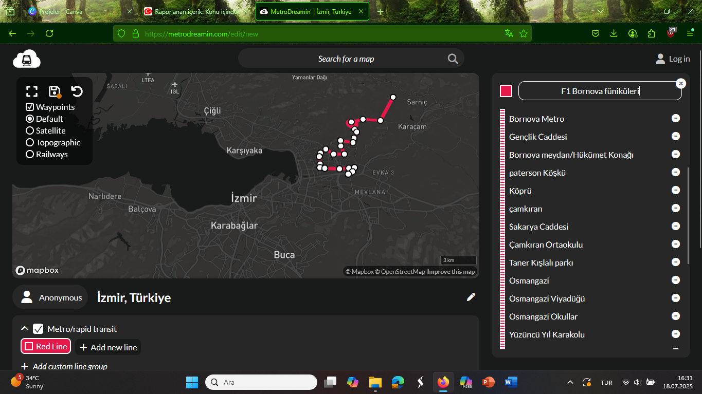Viewport: 702px width, 394px height.
Task: Click the Log in link
Action: 673,59
